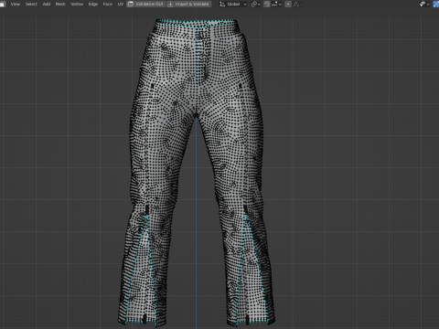
Task: Open the snap-to options dropdown
Action: point(276,4)
